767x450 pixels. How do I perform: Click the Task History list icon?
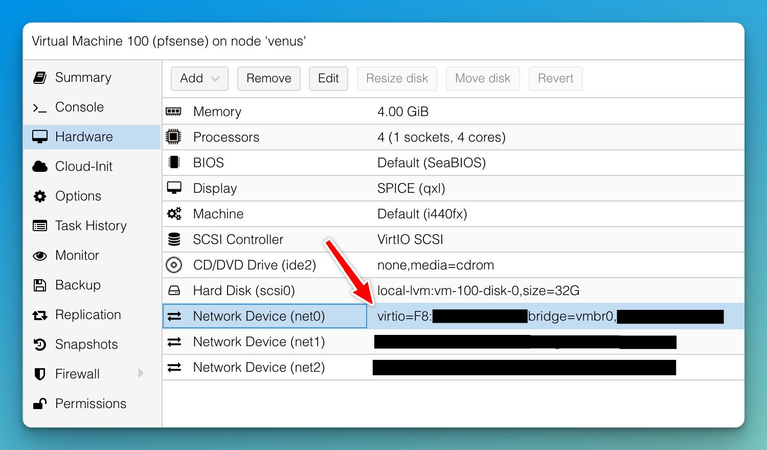click(x=40, y=226)
